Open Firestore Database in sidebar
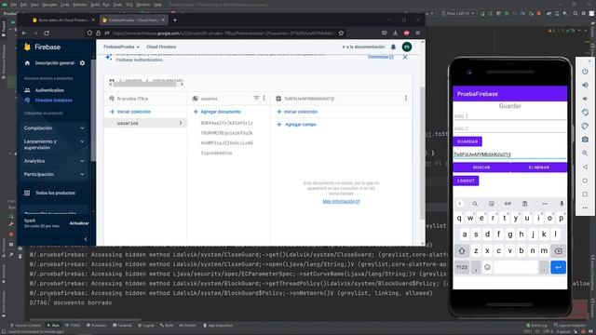The height and width of the screenshot is (335, 596). point(54,100)
